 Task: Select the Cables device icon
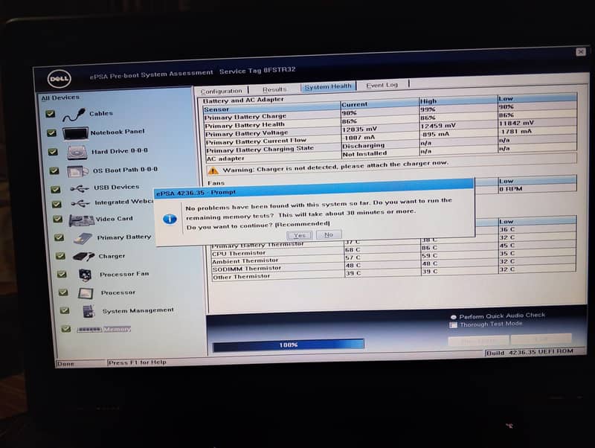[74, 115]
